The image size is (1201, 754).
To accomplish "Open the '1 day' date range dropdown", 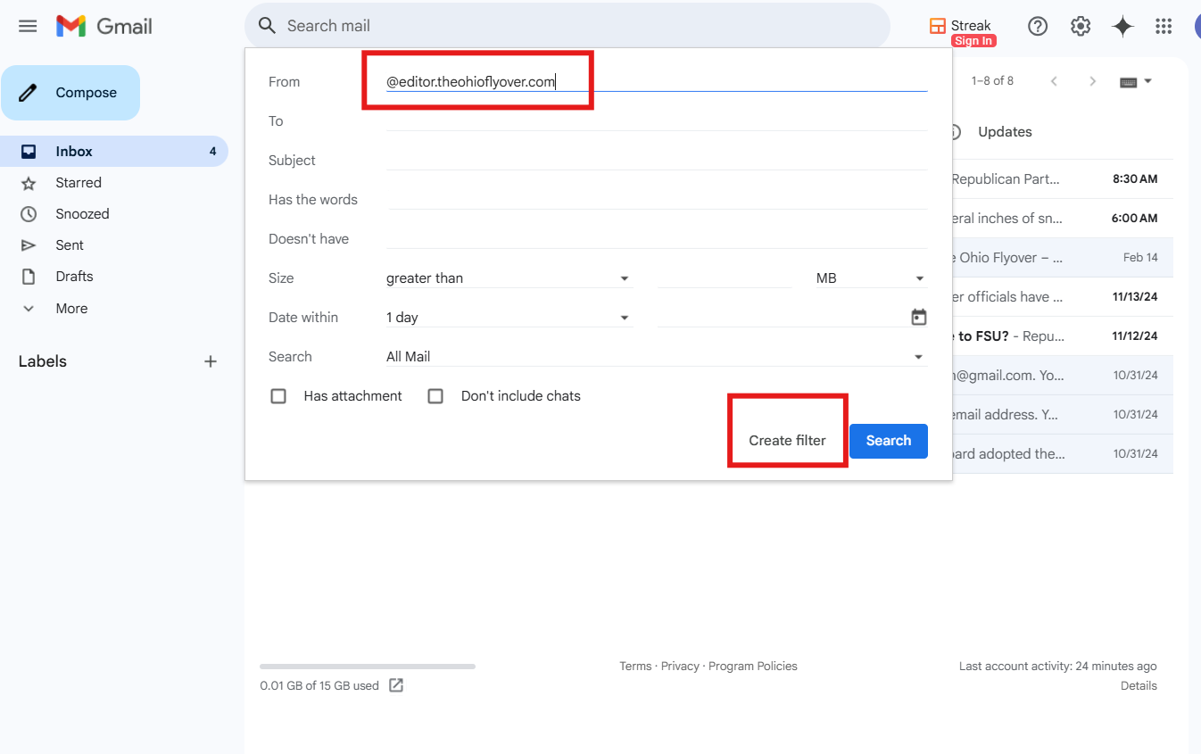I will (x=509, y=318).
